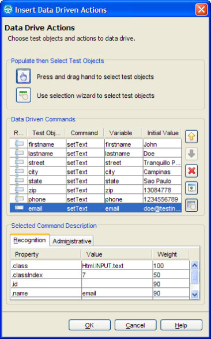Select the phone setText command row

tap(96, 199)
